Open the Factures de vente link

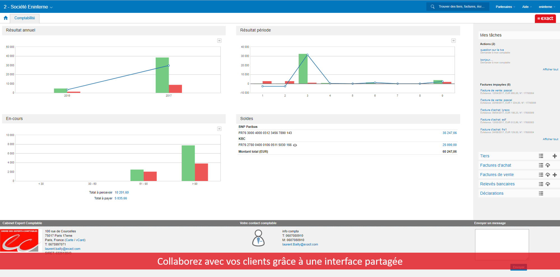(x=497, y=175)
